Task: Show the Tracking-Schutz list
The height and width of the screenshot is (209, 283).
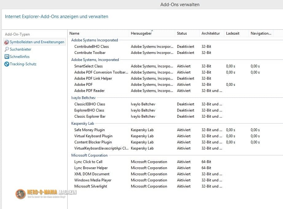Action: pos(23,64)
